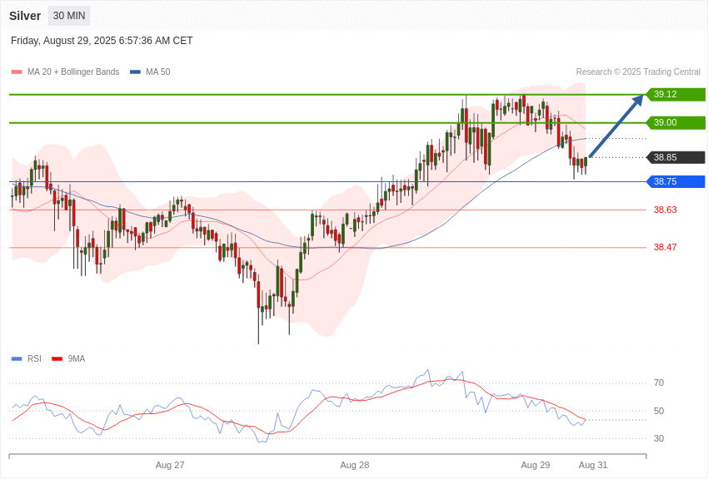Click the MA 50 blue legend swatch
The width and height of the screenshot is (708, 479).
135,72
